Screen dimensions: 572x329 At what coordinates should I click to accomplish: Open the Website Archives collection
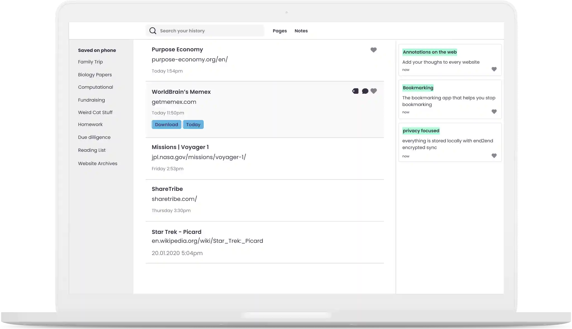click(98, 164)
